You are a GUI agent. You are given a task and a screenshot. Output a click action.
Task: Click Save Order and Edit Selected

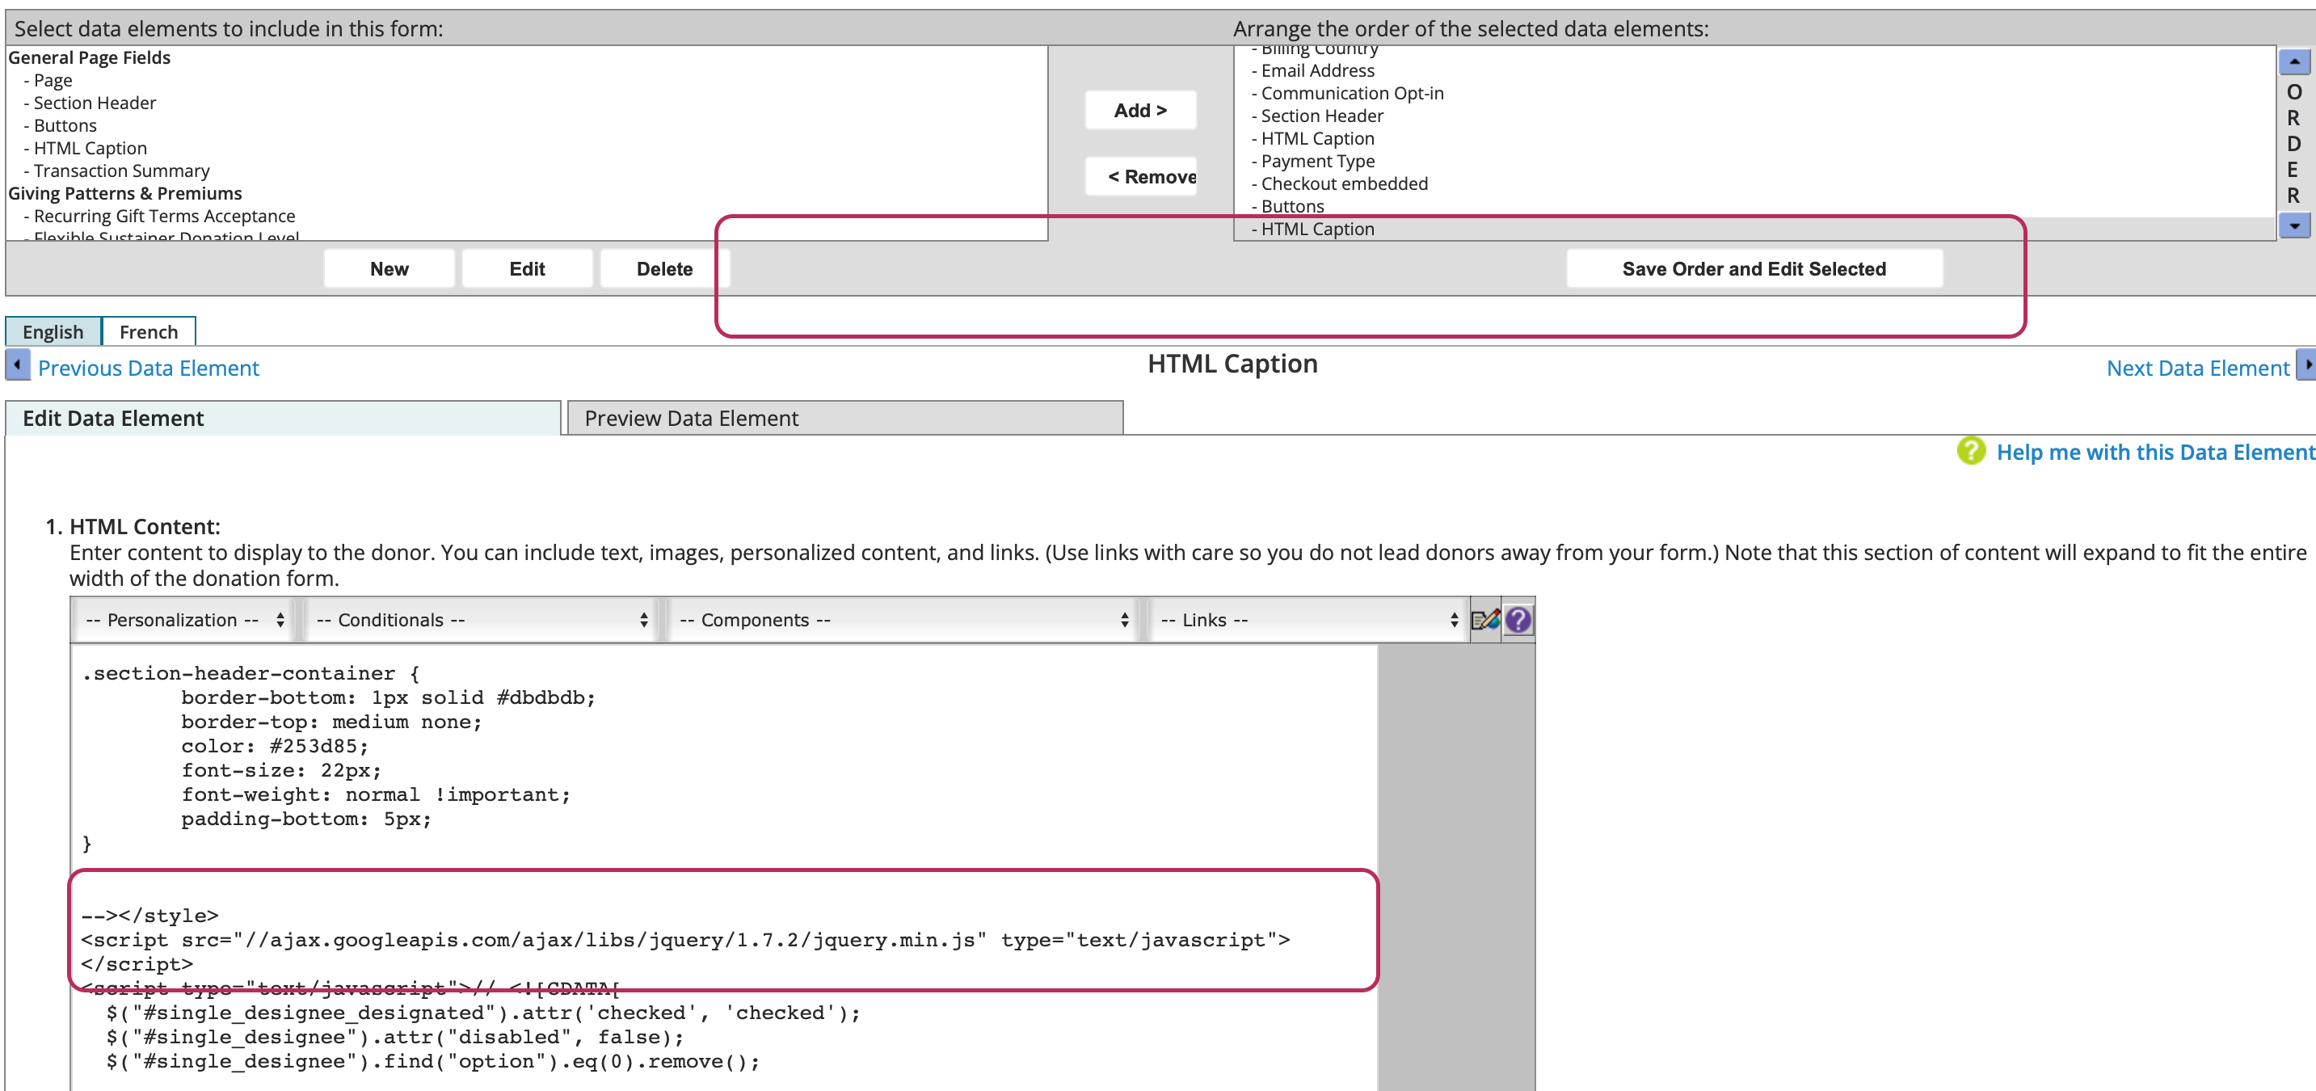[x=1754, y=269]
